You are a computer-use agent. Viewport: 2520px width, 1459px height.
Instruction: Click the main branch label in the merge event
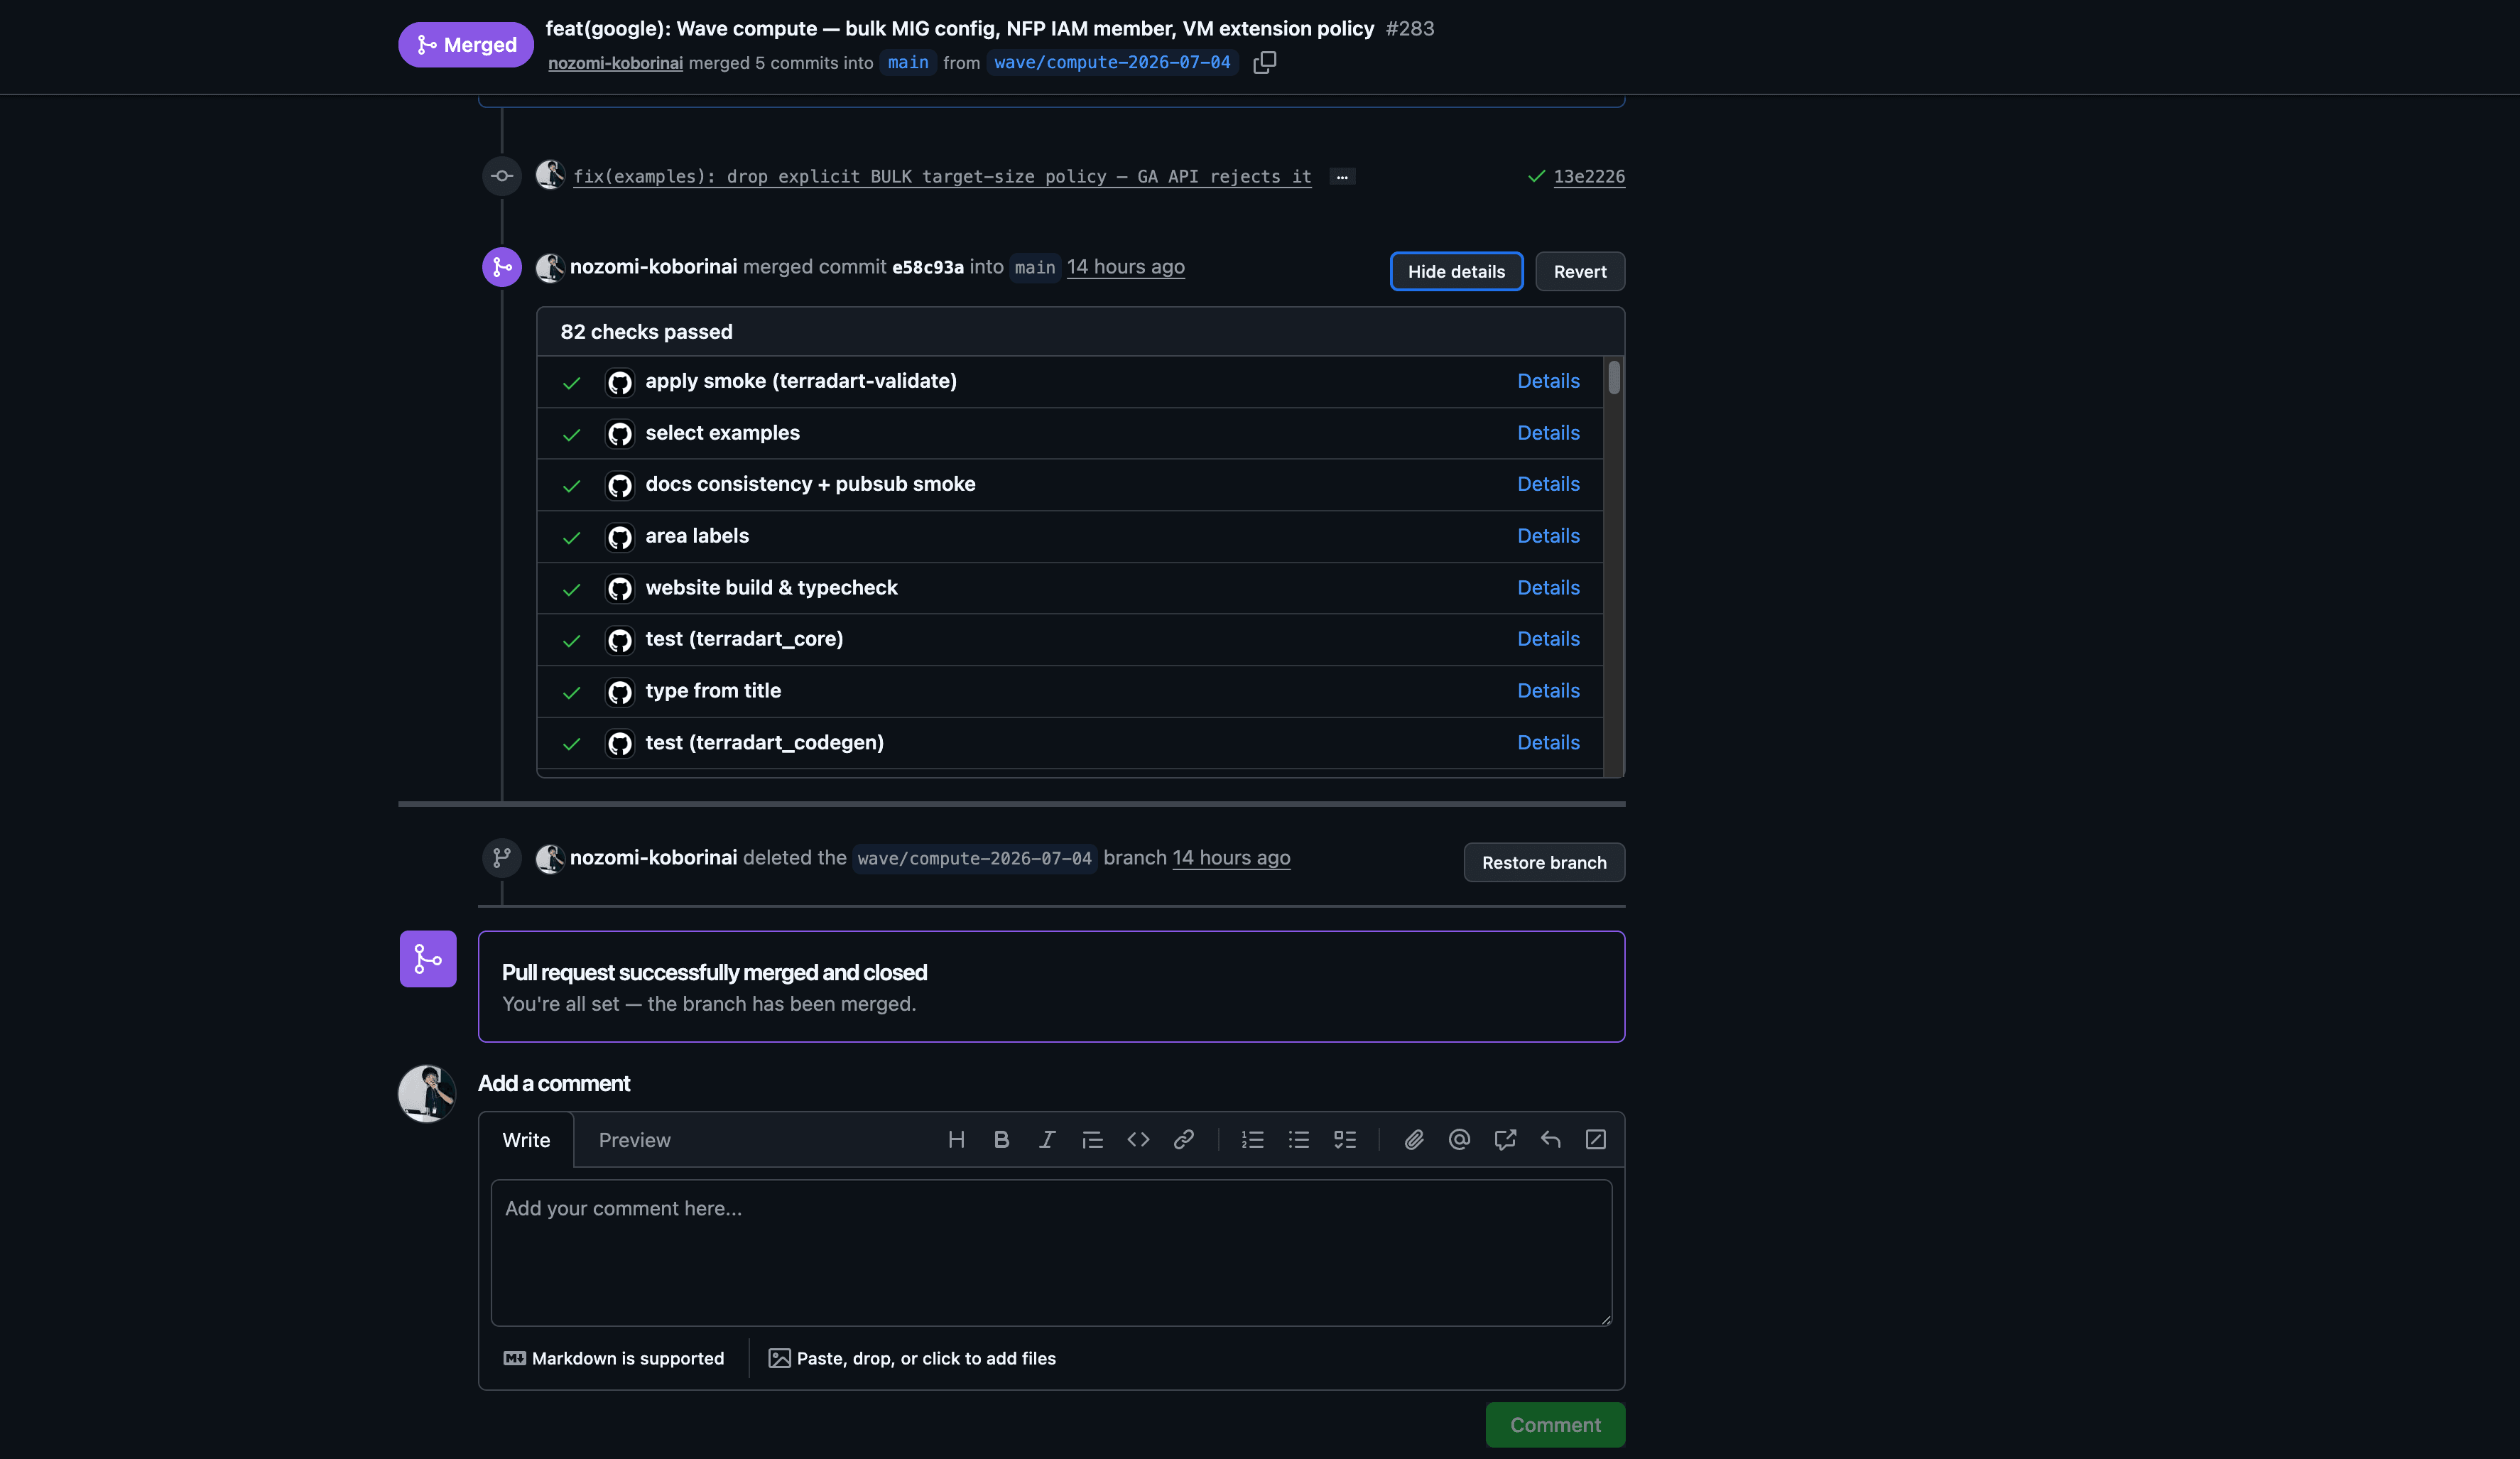point(1035,267)
